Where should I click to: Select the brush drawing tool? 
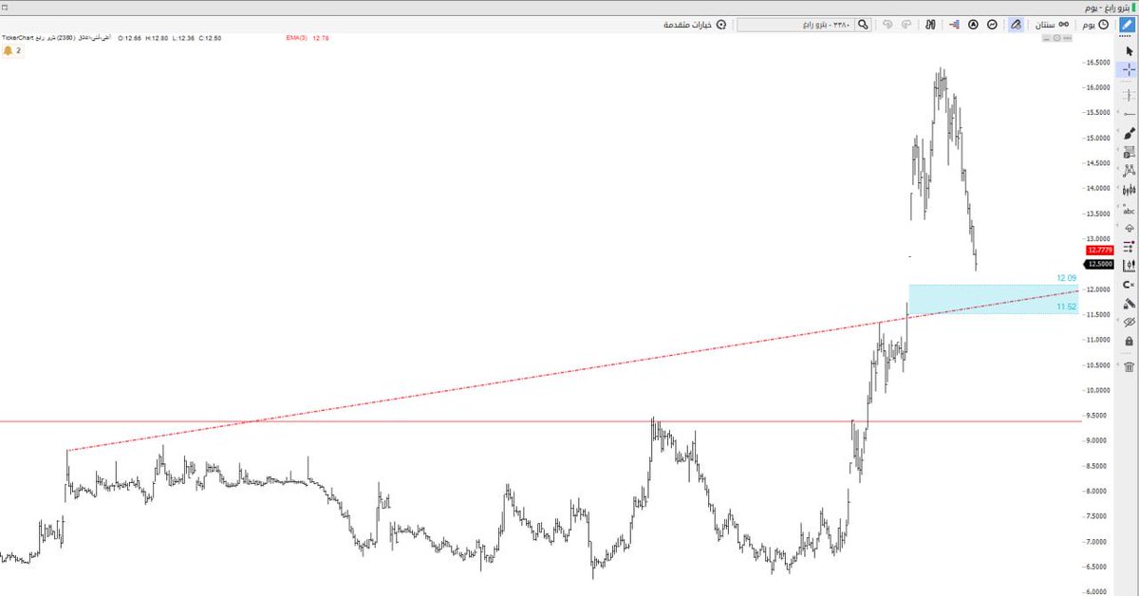coord(1129,134)
